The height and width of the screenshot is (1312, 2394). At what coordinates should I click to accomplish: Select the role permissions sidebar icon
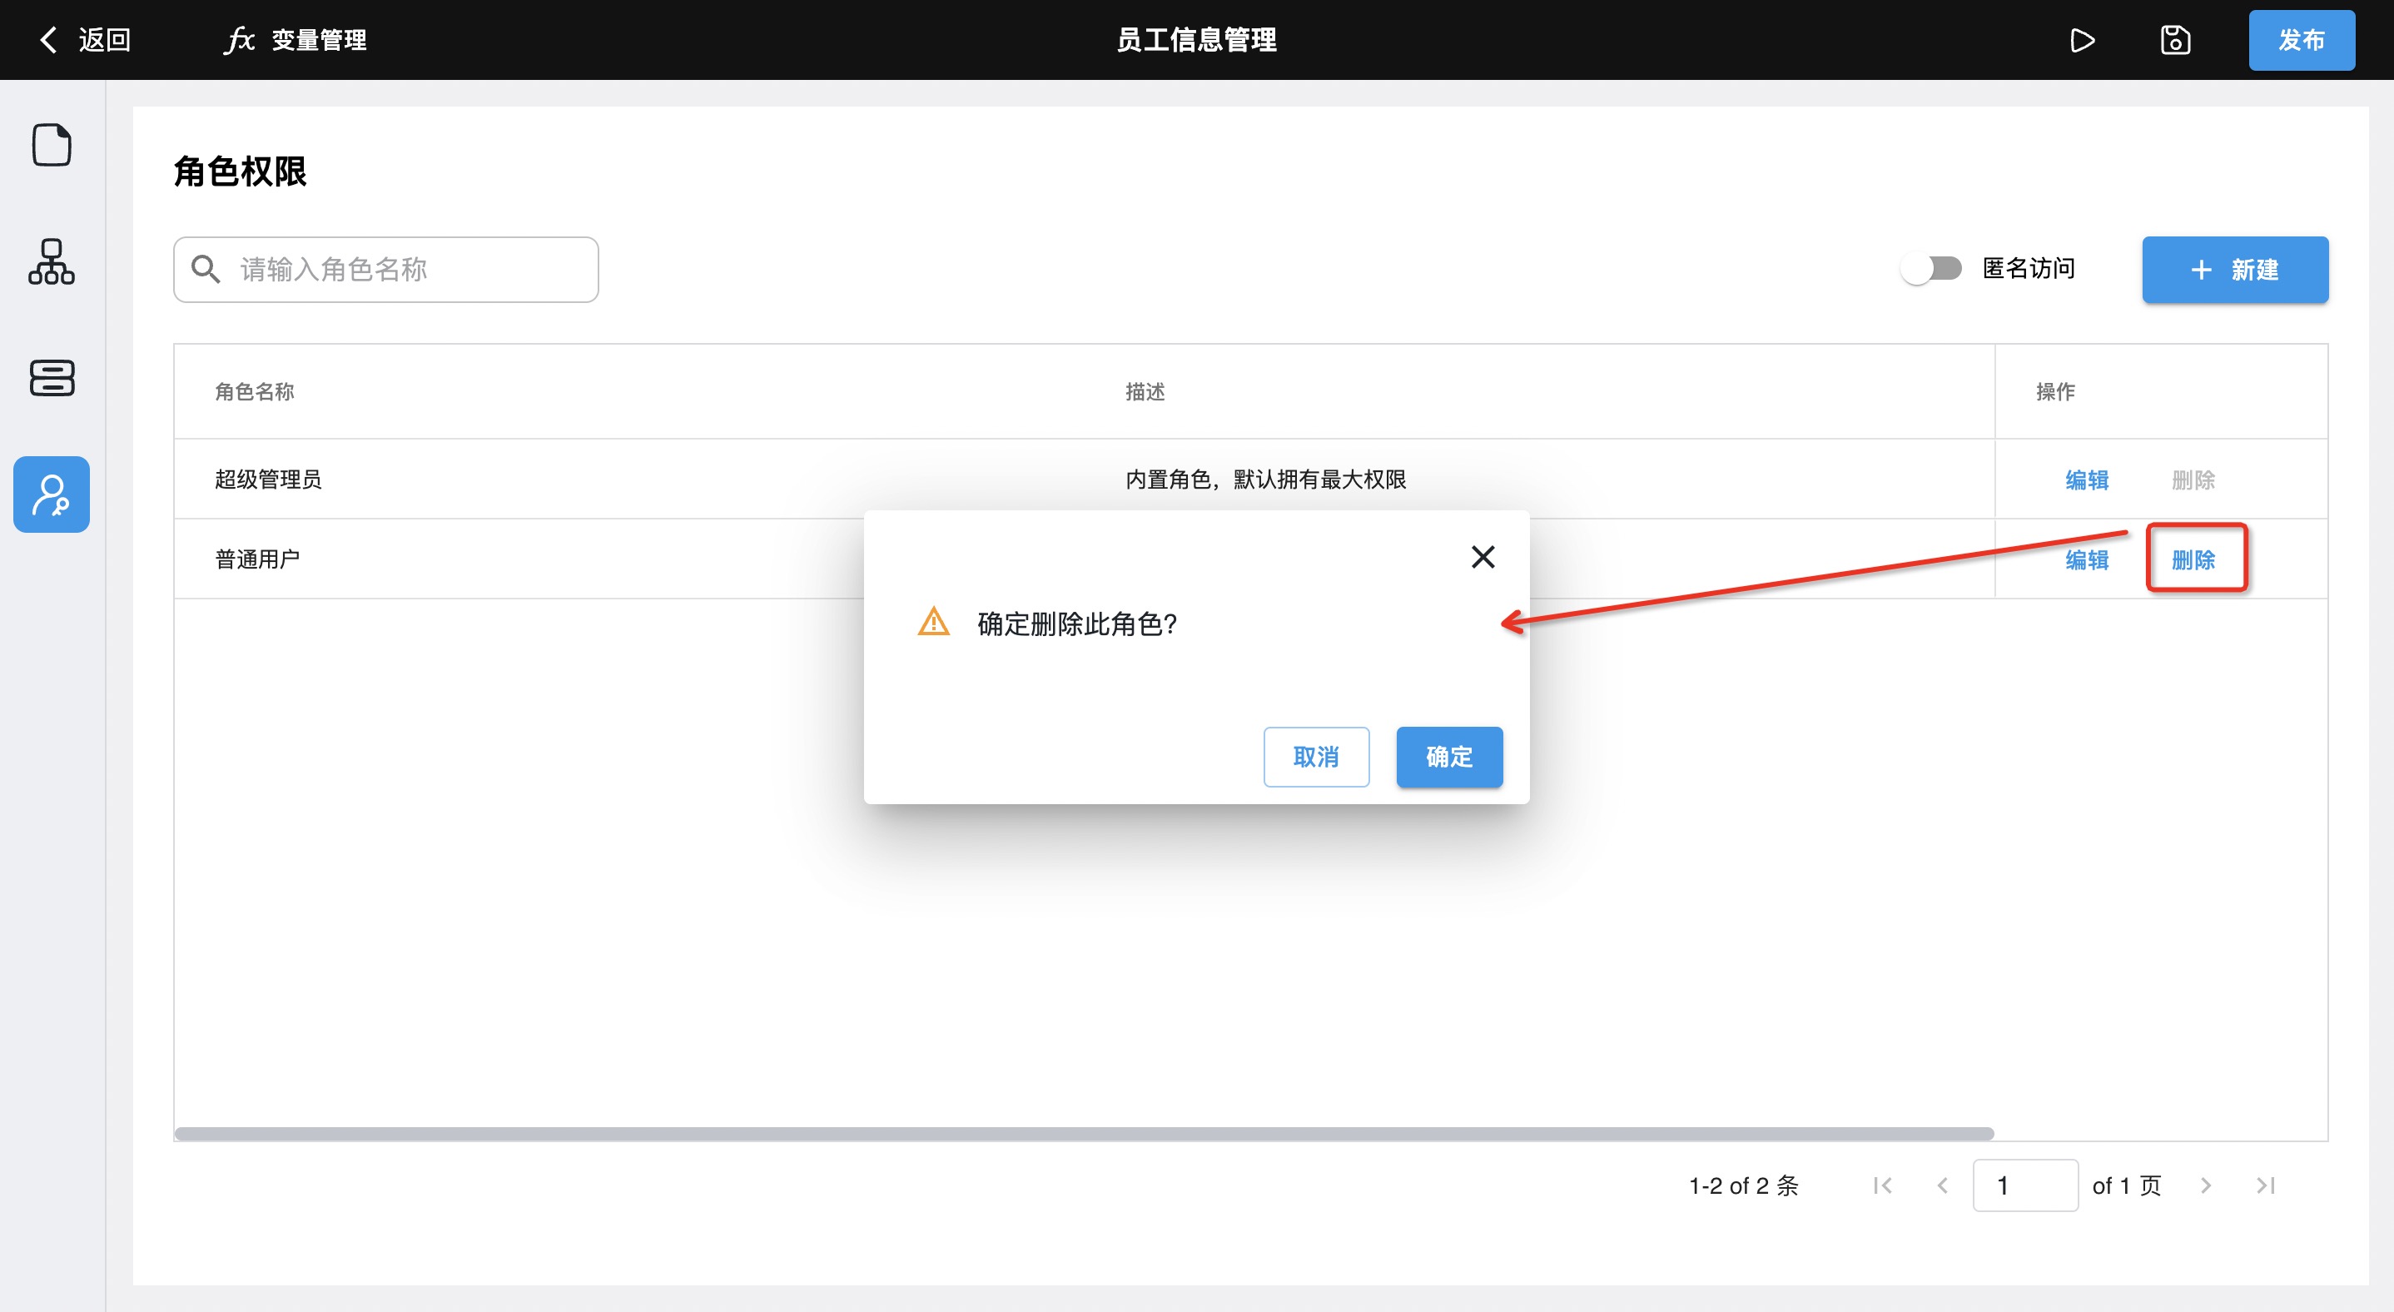[x=51, y=494]
